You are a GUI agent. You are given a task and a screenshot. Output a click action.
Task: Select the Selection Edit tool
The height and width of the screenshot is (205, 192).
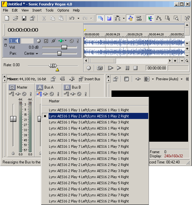pyautogui.click(x=167, y=18)
